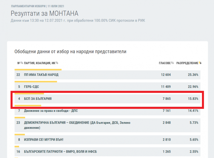Click yellow progress bar above ГЕРБ-СДС
This screenshot has height=158, width=214.
(x=36, y=81)
